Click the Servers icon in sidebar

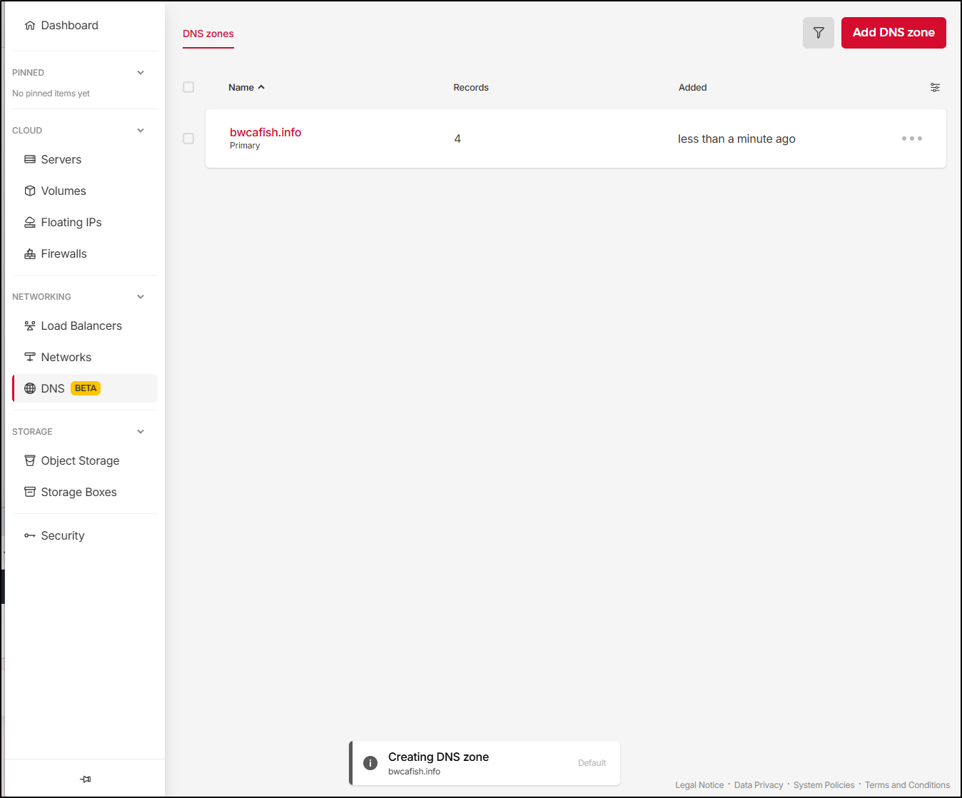coord(30,159)
